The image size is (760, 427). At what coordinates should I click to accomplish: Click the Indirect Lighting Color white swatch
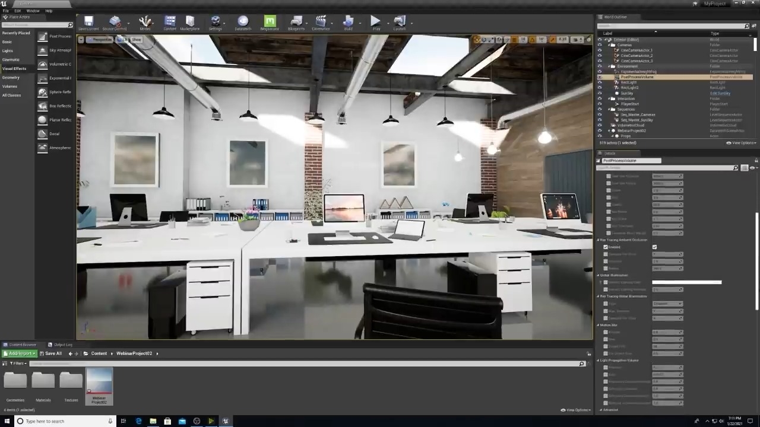click(x=686, y=282)
